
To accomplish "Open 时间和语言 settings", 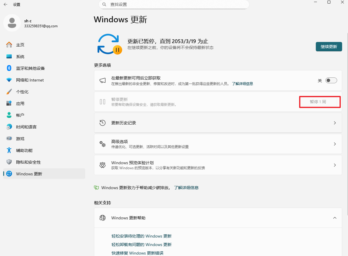I will pos(44,127).
